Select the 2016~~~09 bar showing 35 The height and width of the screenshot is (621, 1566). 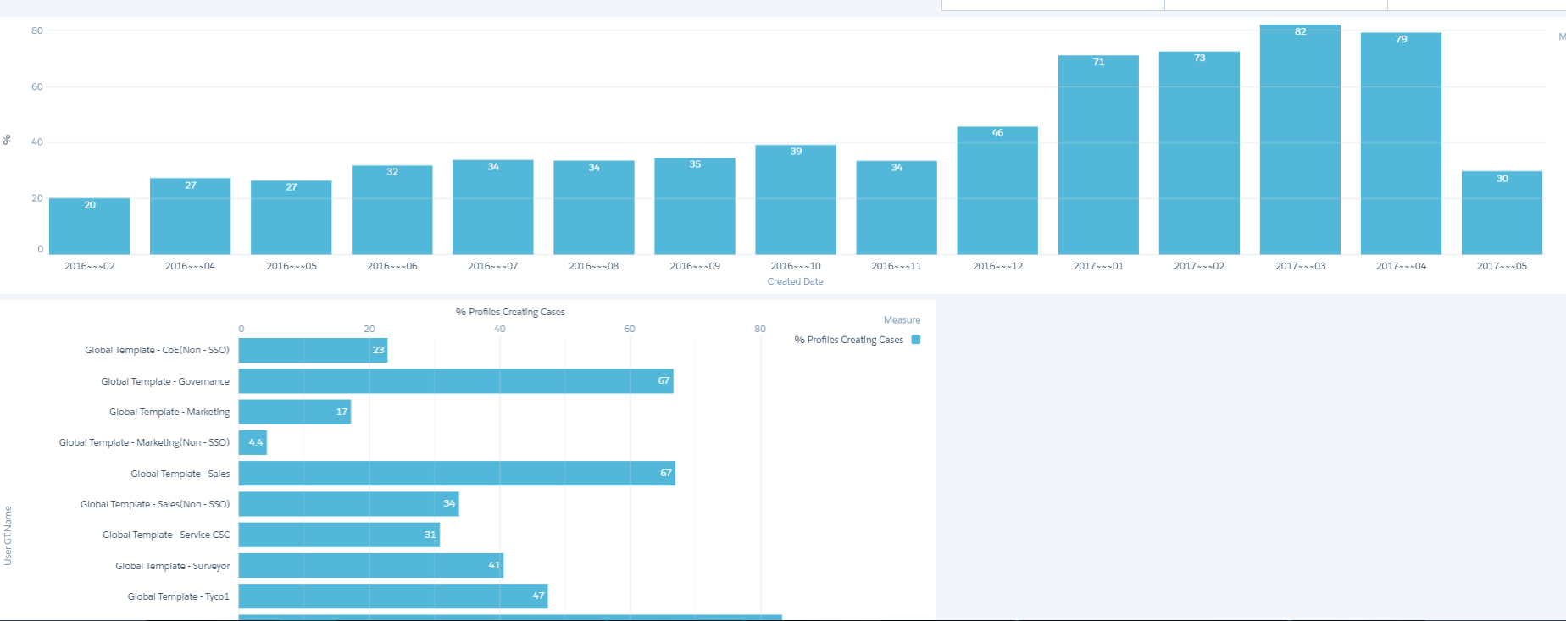[694, 206]
